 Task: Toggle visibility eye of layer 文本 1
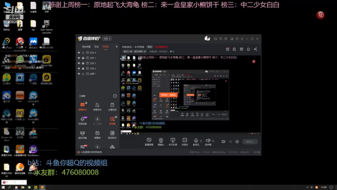pos(79,58)
